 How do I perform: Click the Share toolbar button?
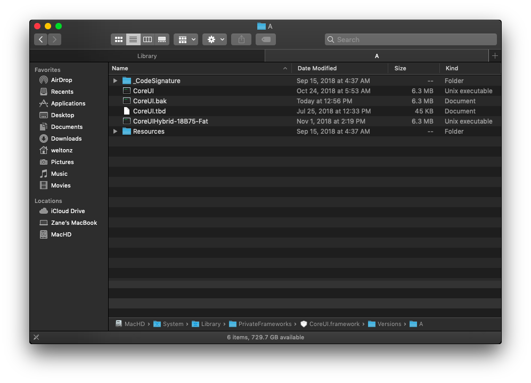tap(241, 39)
